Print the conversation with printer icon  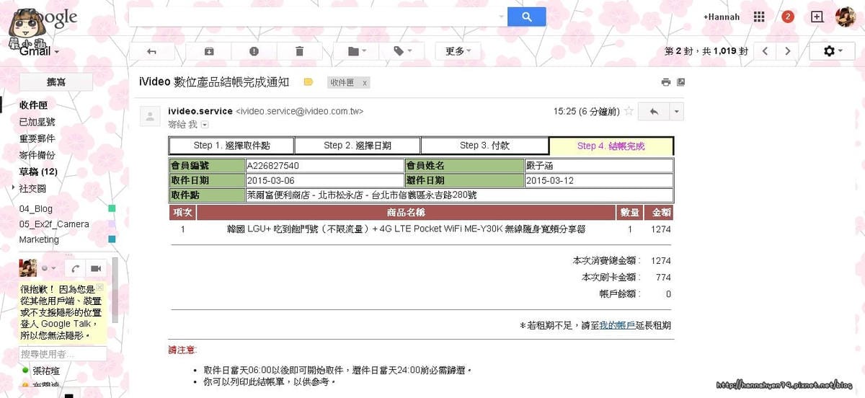(x=666, y=82)
